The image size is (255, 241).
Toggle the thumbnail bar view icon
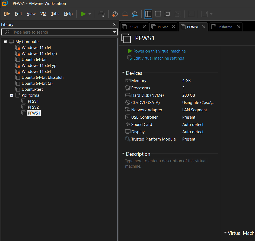[158, 14]
